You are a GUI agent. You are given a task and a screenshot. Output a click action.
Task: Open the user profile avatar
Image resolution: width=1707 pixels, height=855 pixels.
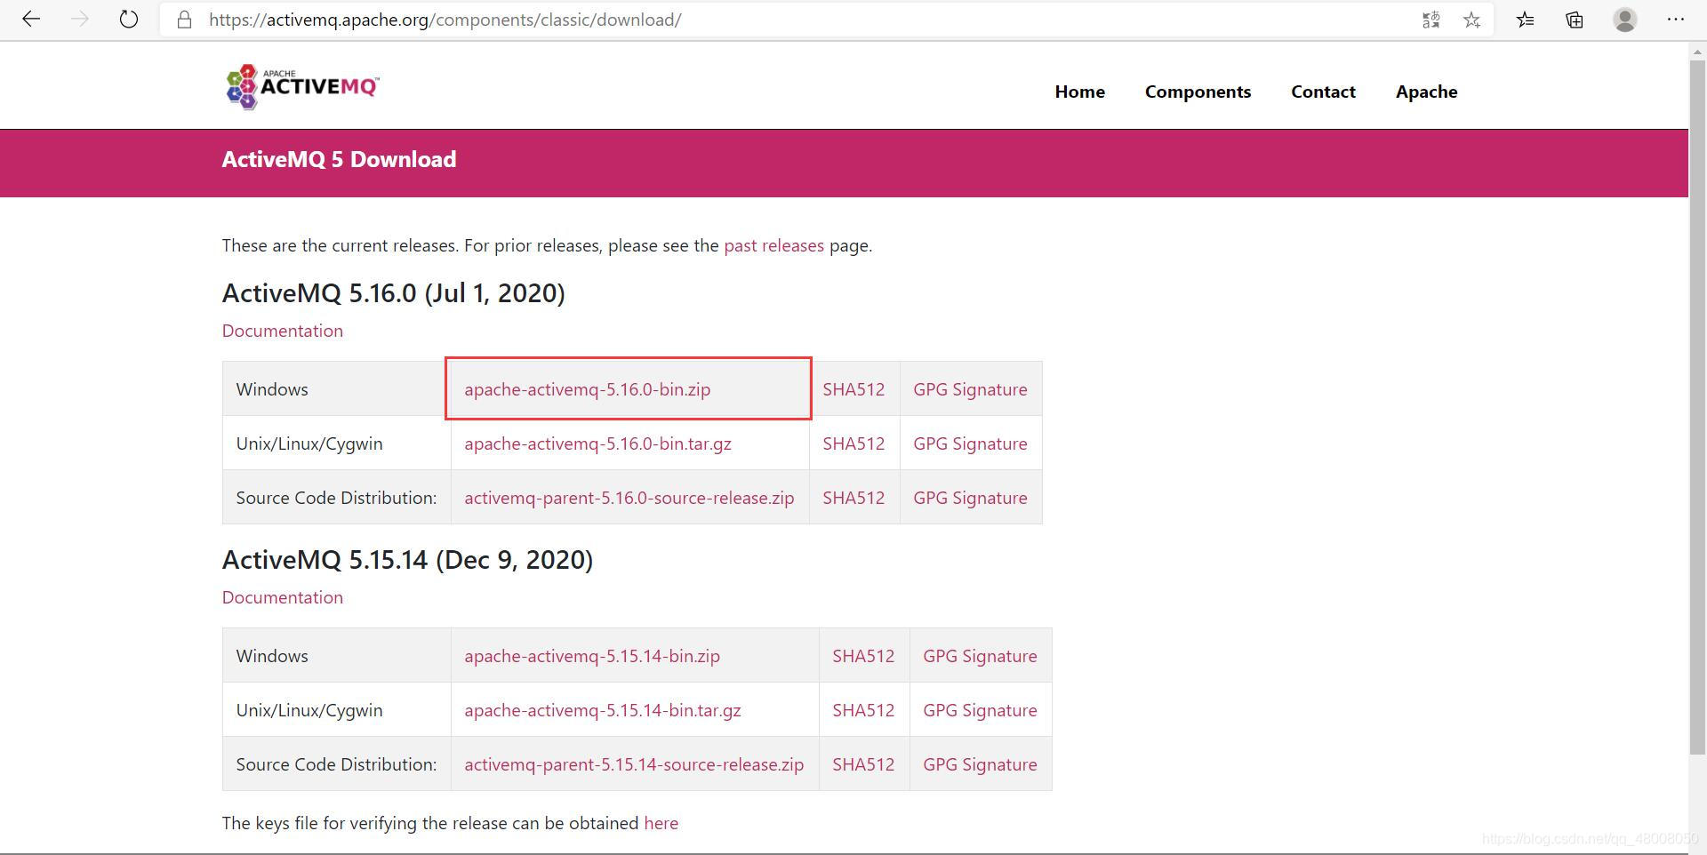point(1625,20)
